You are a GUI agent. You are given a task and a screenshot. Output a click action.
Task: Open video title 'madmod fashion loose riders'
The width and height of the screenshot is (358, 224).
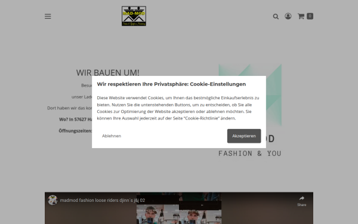102,201
